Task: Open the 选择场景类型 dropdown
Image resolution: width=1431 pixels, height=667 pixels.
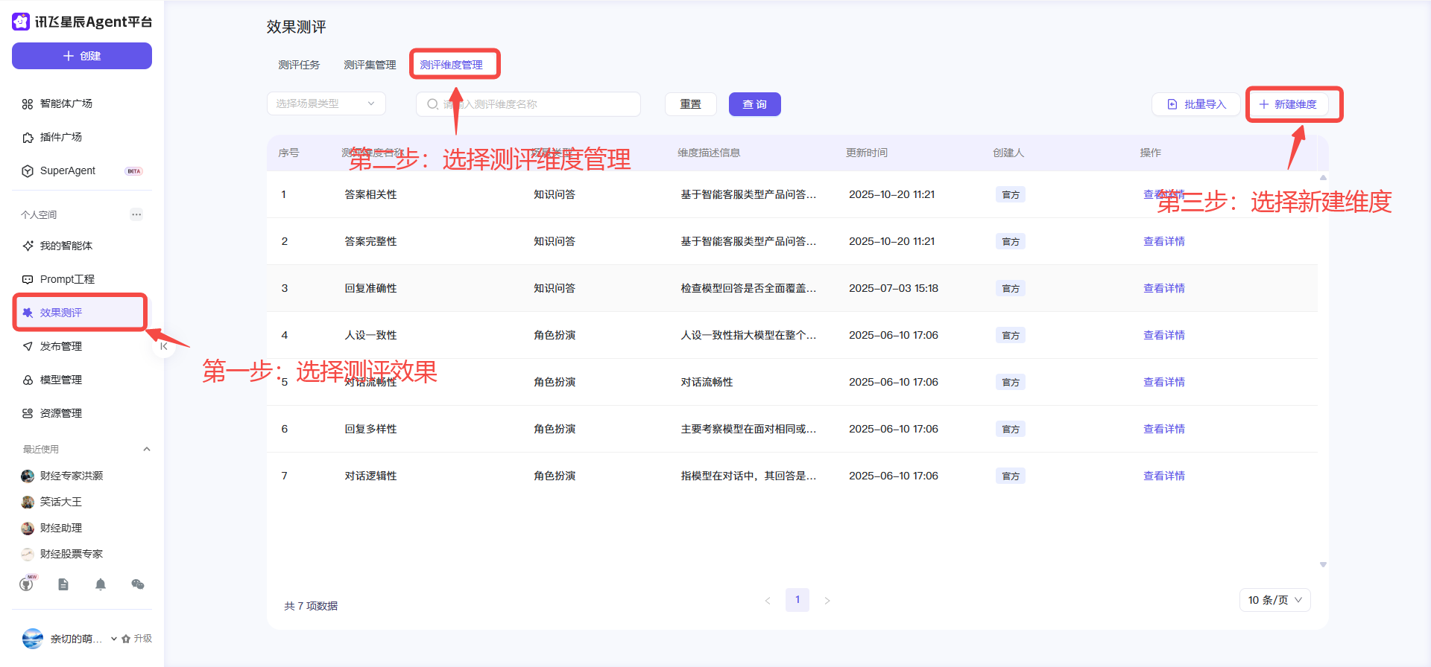Action: click(x=326, y=103)
